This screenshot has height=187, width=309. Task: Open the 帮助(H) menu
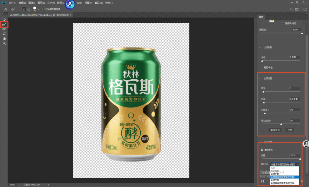click(109, 3)
